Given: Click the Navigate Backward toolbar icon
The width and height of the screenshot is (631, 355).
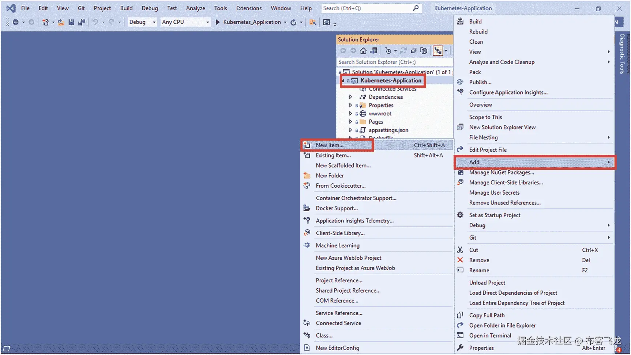Looking at the screenshot, I should [x=15, y=22].
